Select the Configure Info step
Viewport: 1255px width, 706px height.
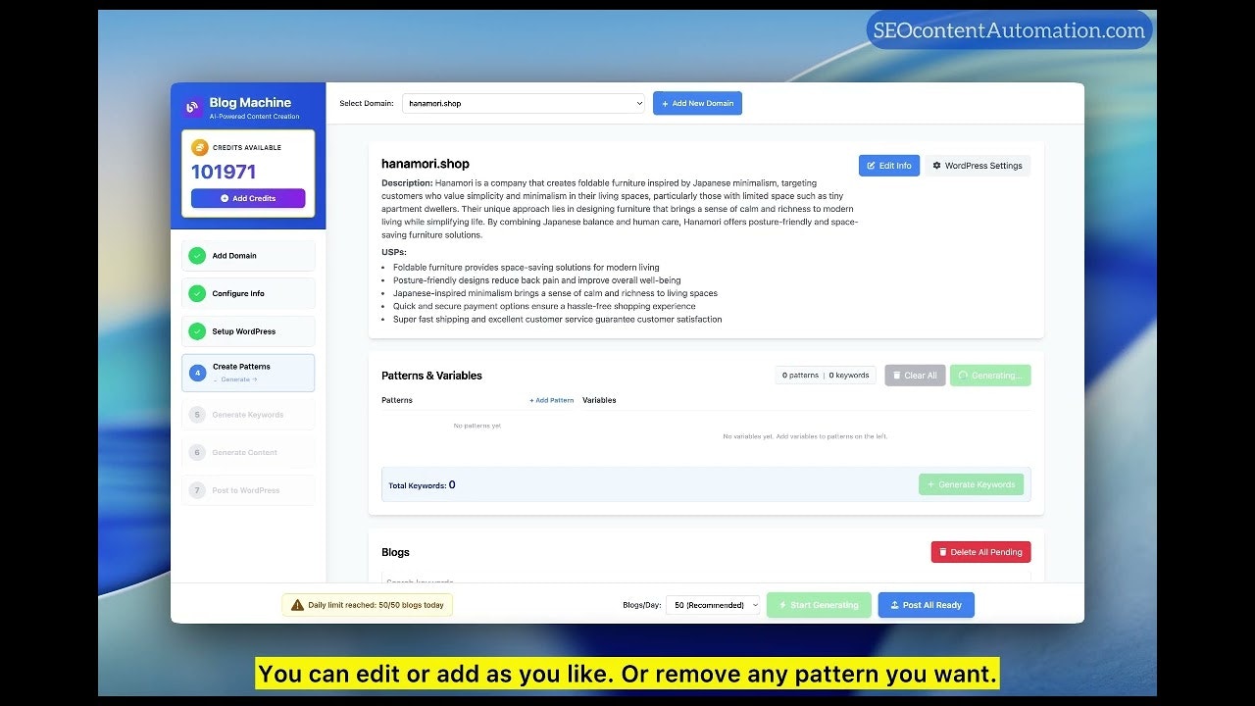(x=248, y=293)
